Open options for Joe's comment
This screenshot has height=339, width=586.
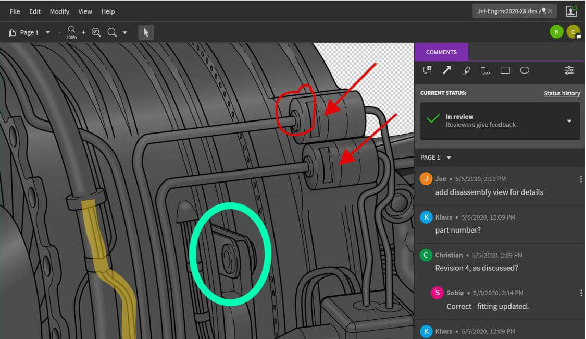(x=581, y=179)
